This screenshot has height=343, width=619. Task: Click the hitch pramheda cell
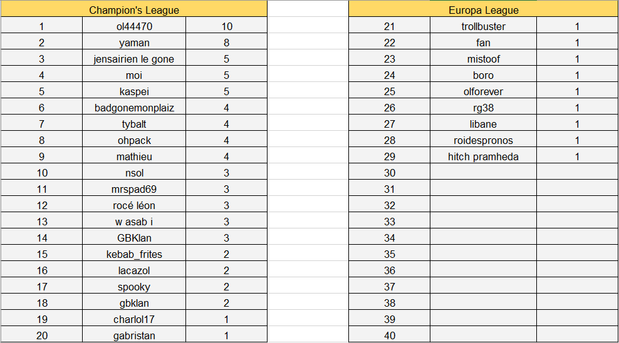[x=483, y=156]
